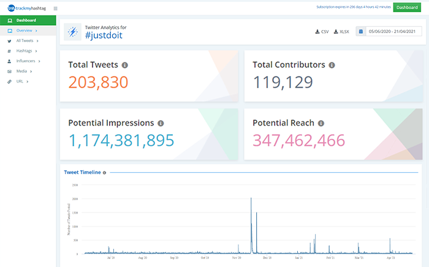Click the info icon next to Tweet Timeline
Image resolution: width=429 pixels, height=267 pixels.
click(104, 173)
